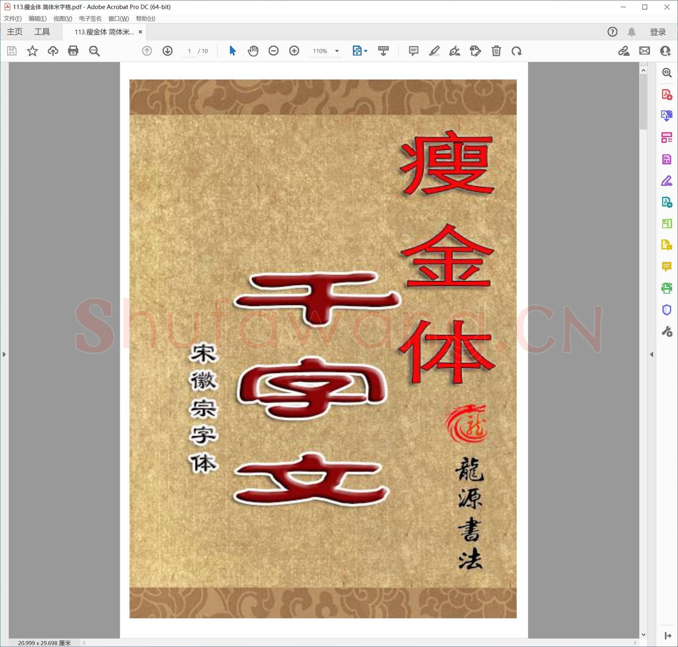The image size is (678, 647).
Task: Launch the Fill & Sign tool
Action: [x=666, y=180]
